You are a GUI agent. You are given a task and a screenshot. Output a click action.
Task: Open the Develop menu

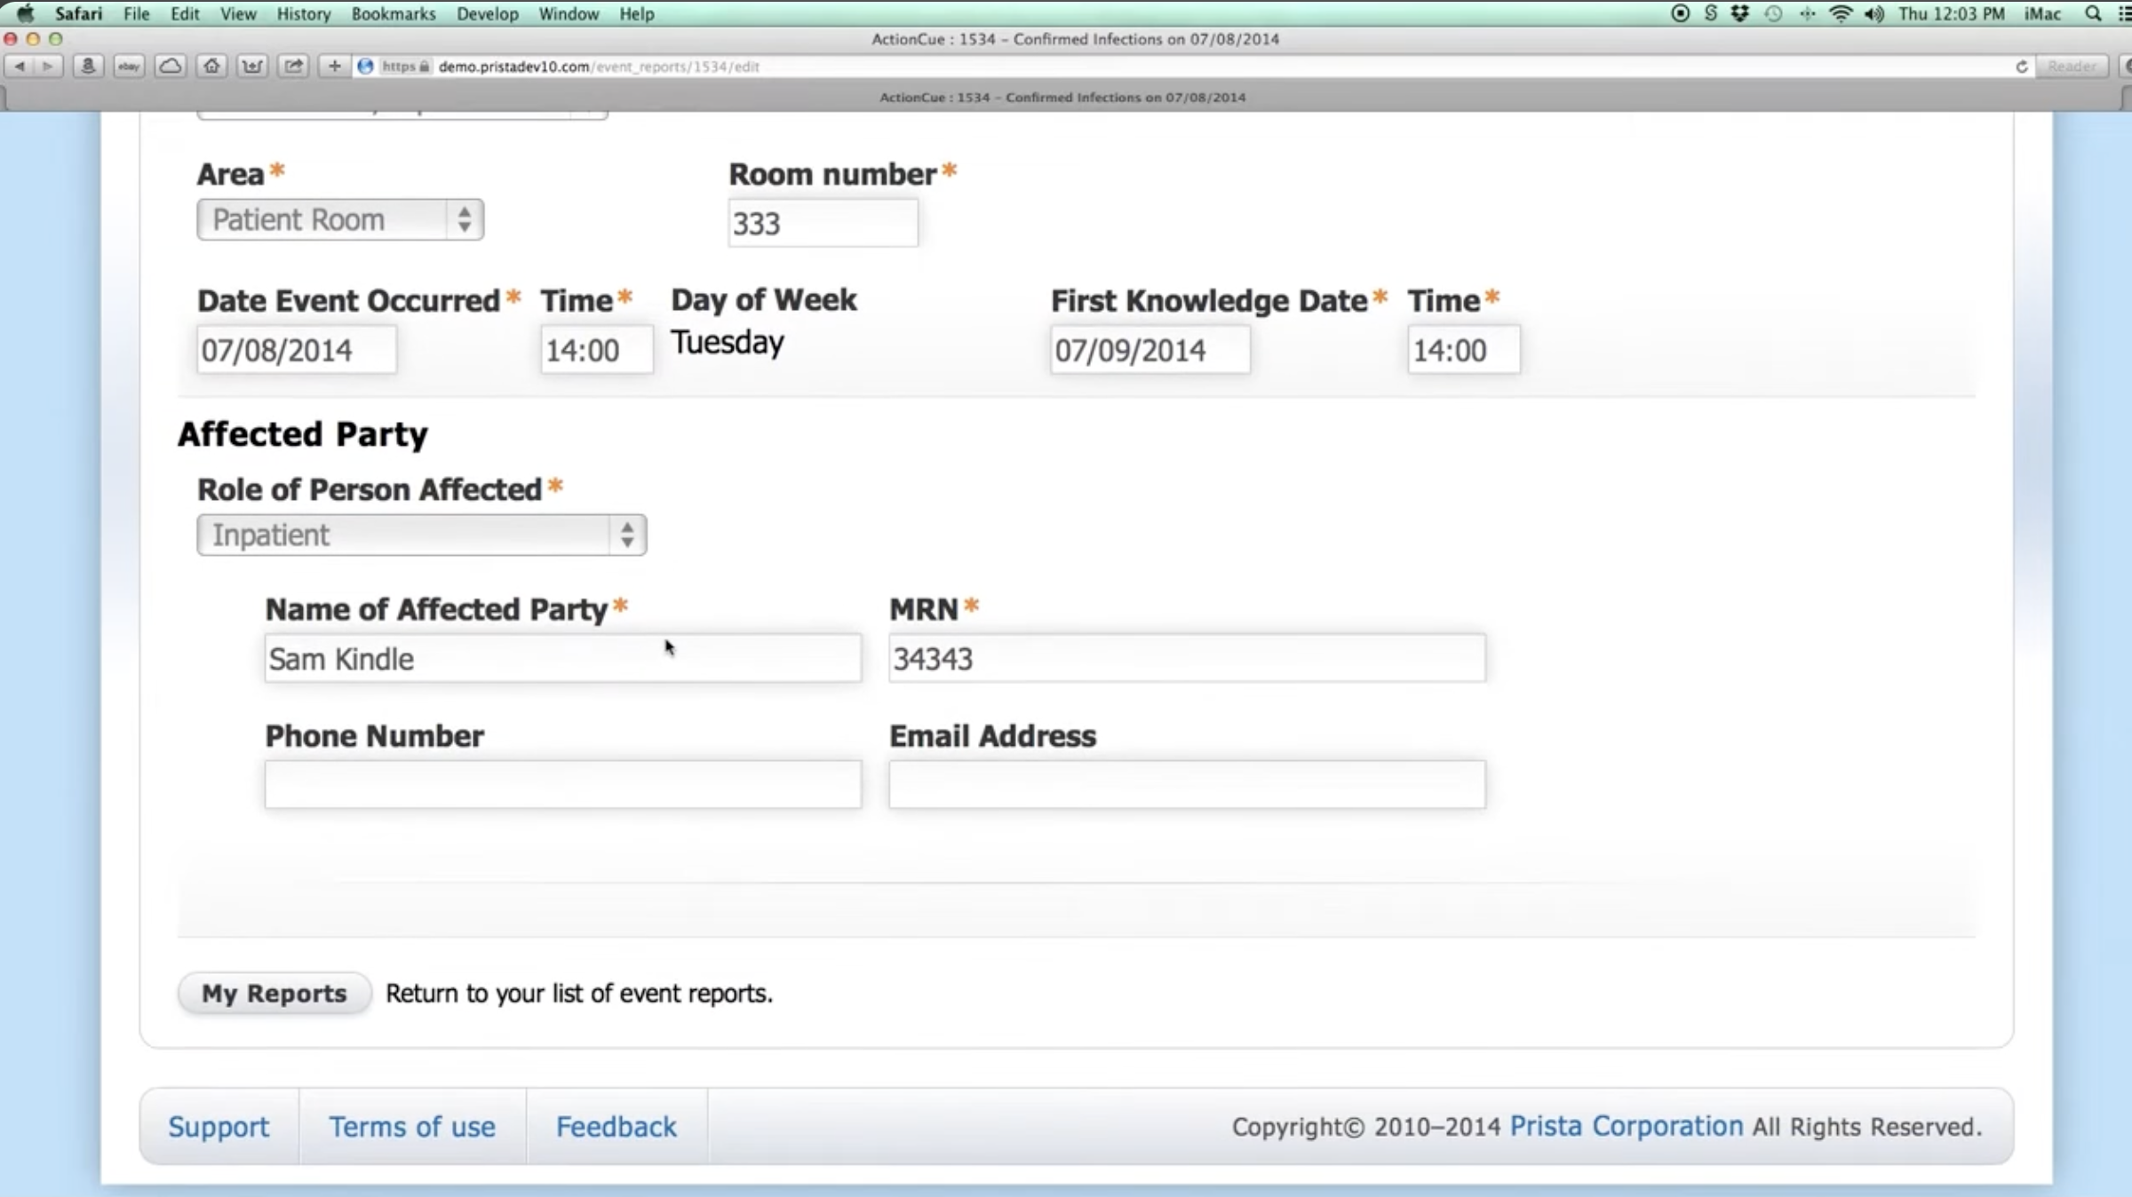click(x=487, y=13)
